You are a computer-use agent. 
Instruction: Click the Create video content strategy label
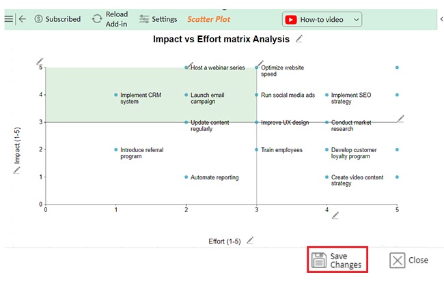pos(357,180)
